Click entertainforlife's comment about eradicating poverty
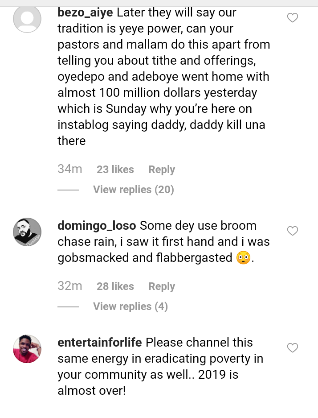This screenshot has width=318, height=418. coord(160,367)
